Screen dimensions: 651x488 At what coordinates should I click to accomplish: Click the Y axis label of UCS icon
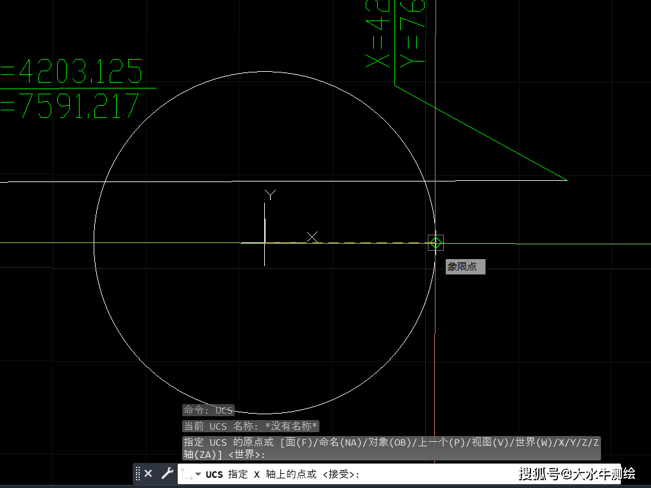(270, 194)
